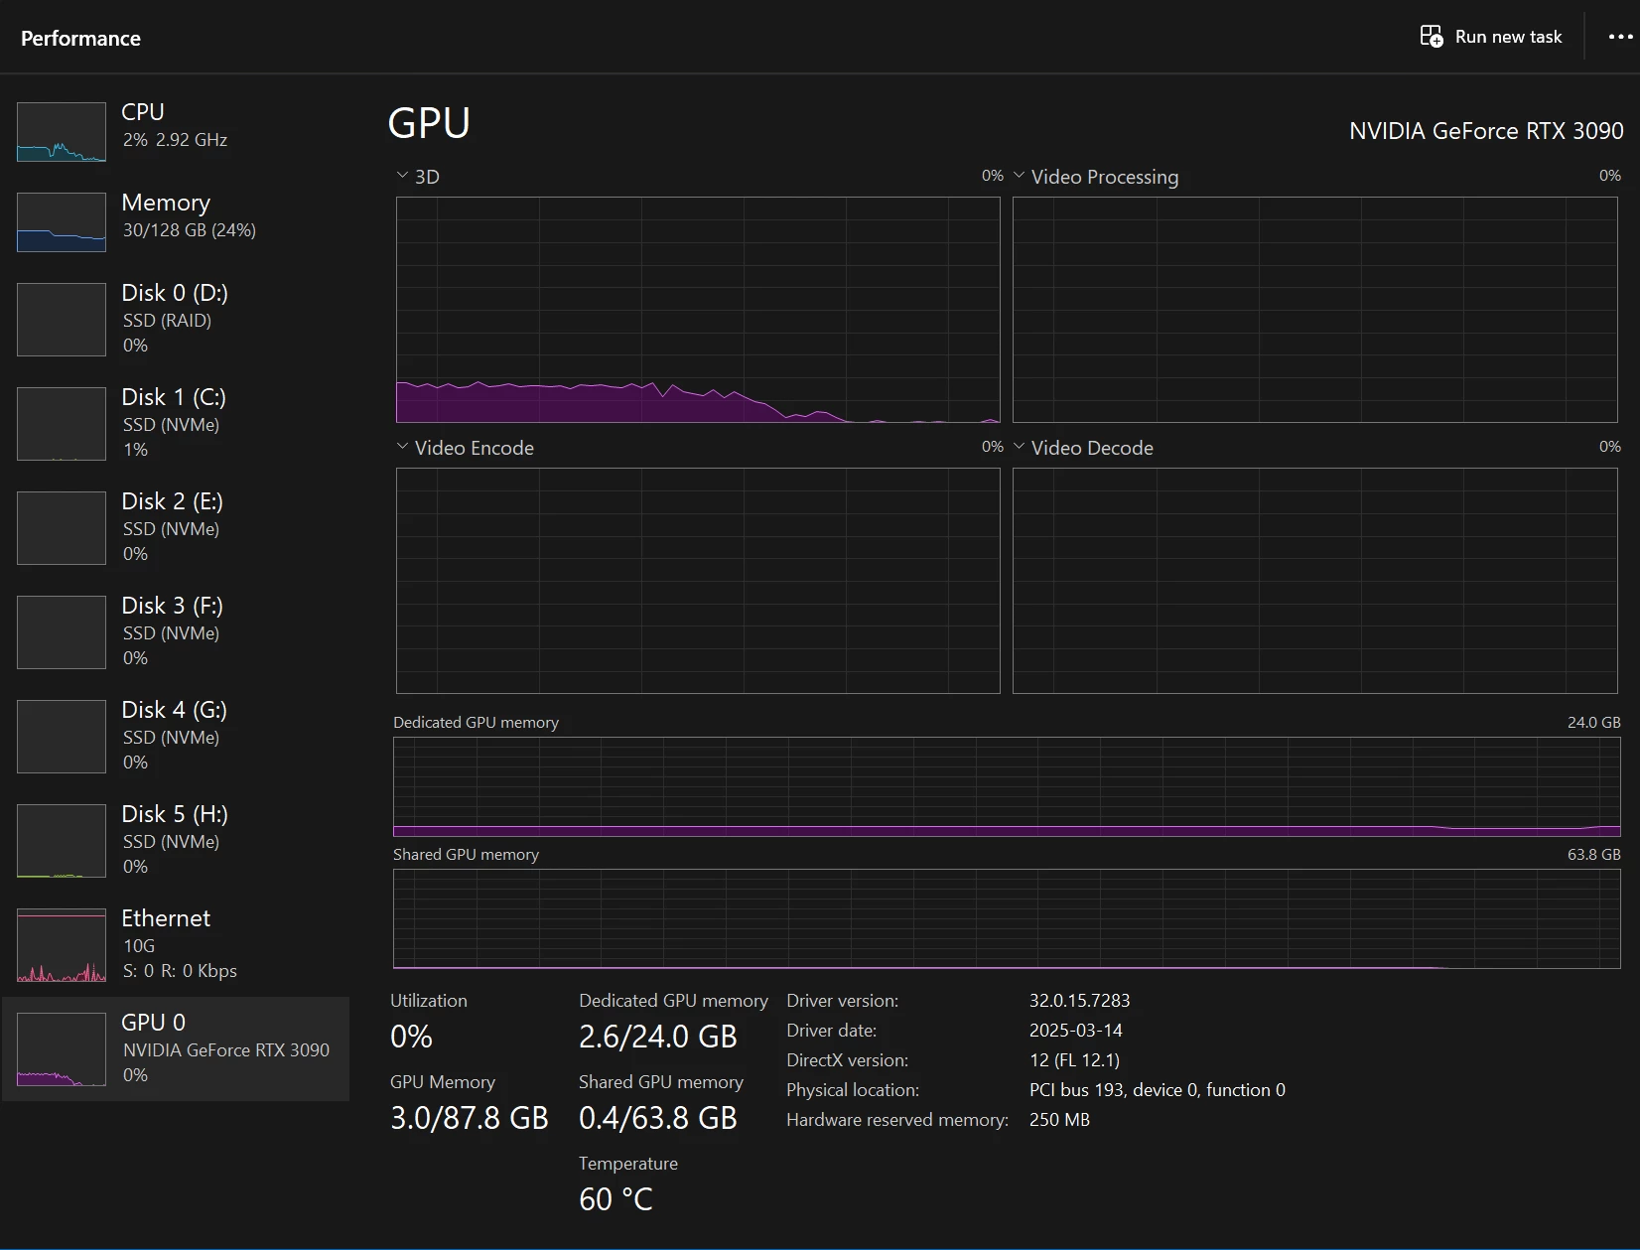Click driver version 32.0.15.7283
Screen dimensions: 1640x1250
1079,1000
